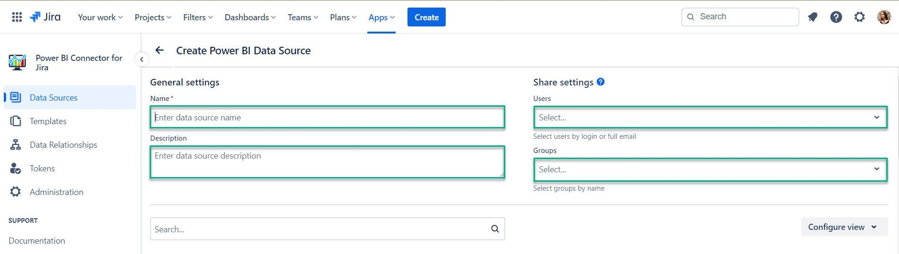Open the user profile avatar
The image size is (899, 254).
pos(884,17)
